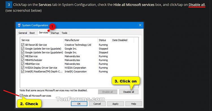
Task: Toggle the MBAMService checkbox
Action: point(23,64)
